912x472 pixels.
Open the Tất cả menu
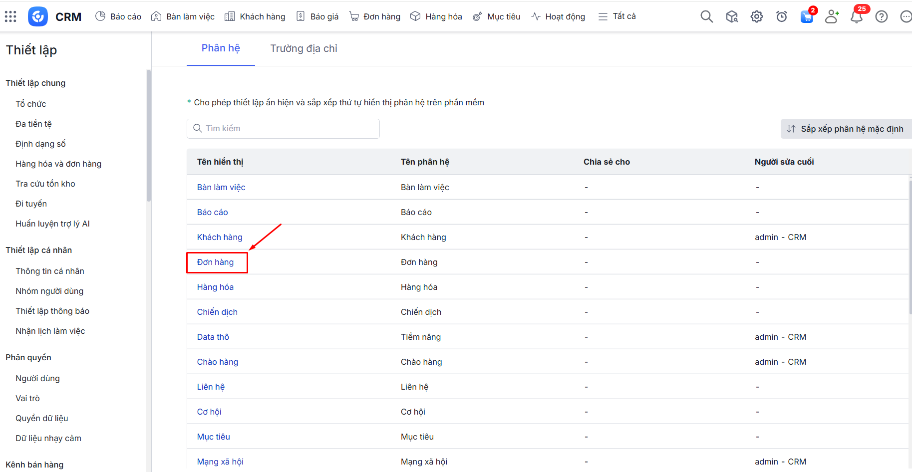(617, 16)
